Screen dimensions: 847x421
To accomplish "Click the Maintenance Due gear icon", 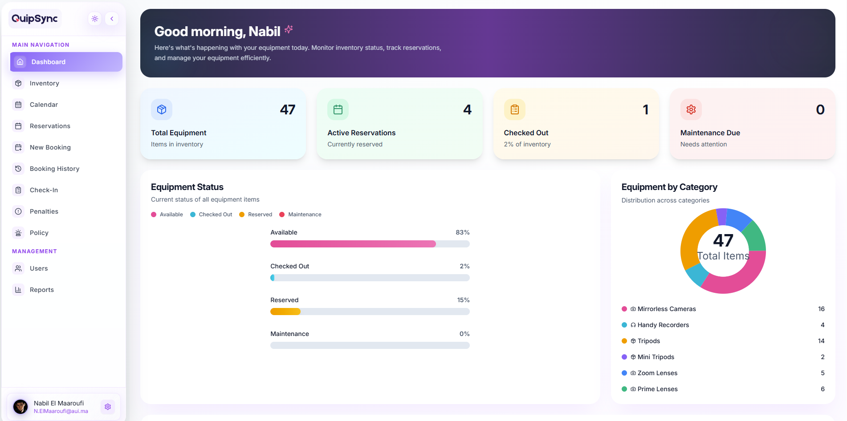I will pos(691,109).
